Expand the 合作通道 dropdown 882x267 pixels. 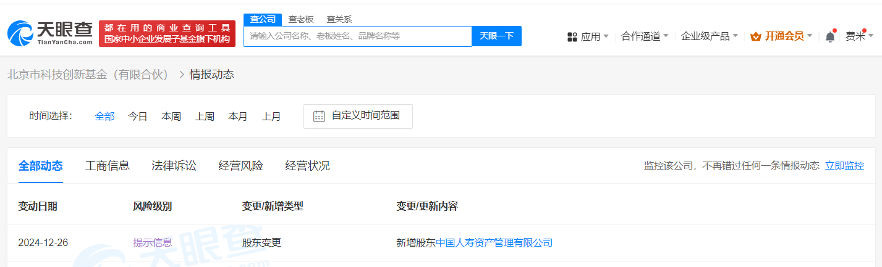click(645, 36)
